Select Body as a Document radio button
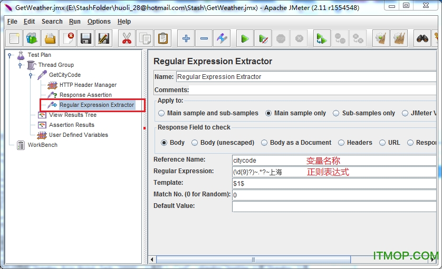 pos(264,143)
